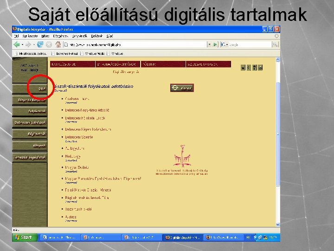Open the Magyar Protestáns Egyházi journal link
The width and height of the screenshot is (334, 251).
[103, 178]
